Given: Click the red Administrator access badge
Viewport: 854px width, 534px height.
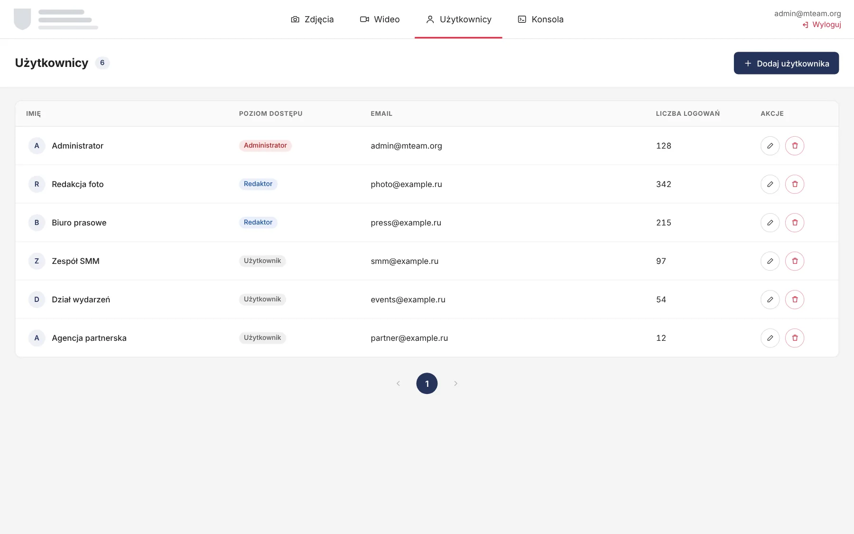Looking at the screenshot, I should pyautogui.click(x=265, y=146).
